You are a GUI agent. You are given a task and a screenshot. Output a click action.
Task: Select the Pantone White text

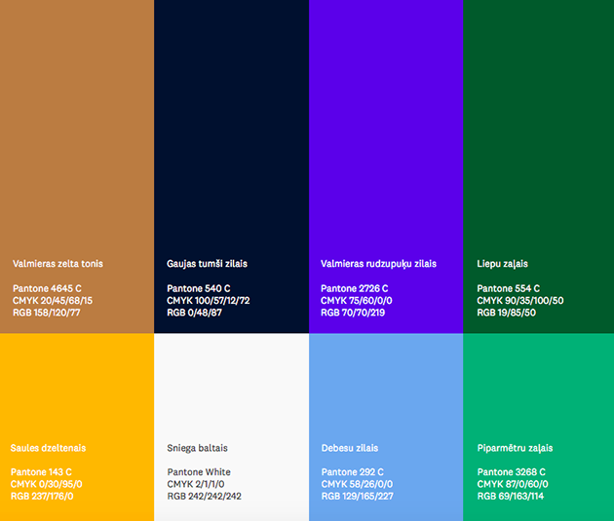[199, 472]
